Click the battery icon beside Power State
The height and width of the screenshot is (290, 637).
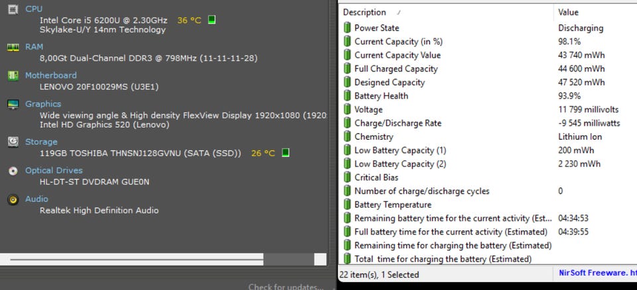[347, 28]
